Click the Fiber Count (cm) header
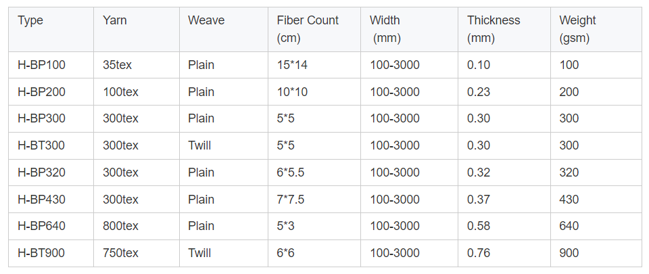649x274 pixels. coord(308,29)
